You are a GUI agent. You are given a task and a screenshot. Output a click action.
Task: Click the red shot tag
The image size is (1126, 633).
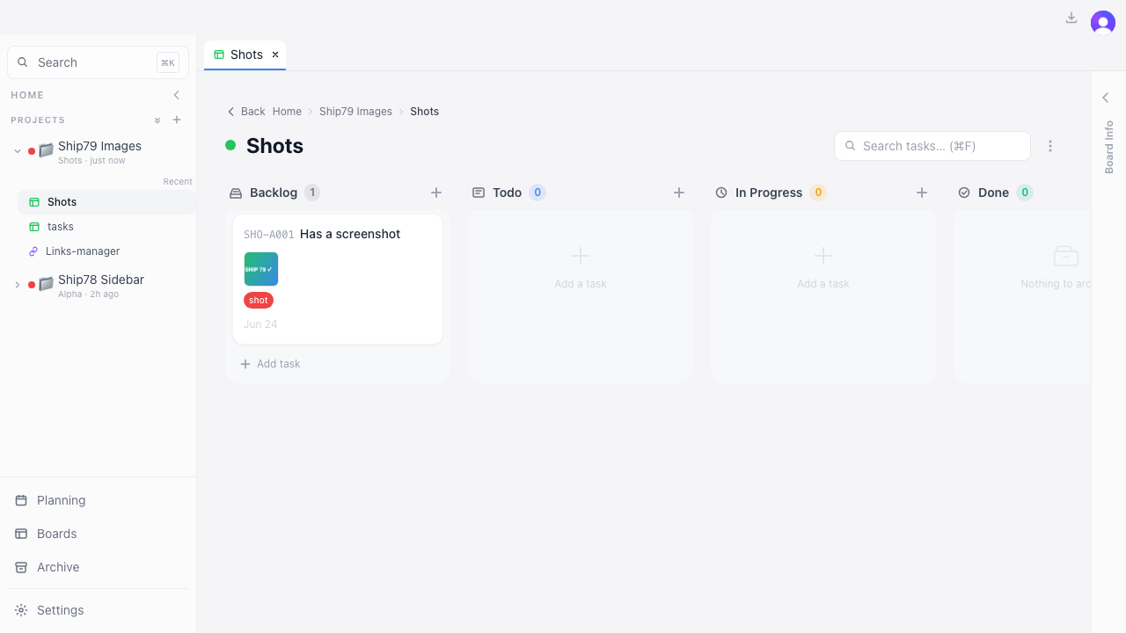pyautogui.click(x=259, y=301)
